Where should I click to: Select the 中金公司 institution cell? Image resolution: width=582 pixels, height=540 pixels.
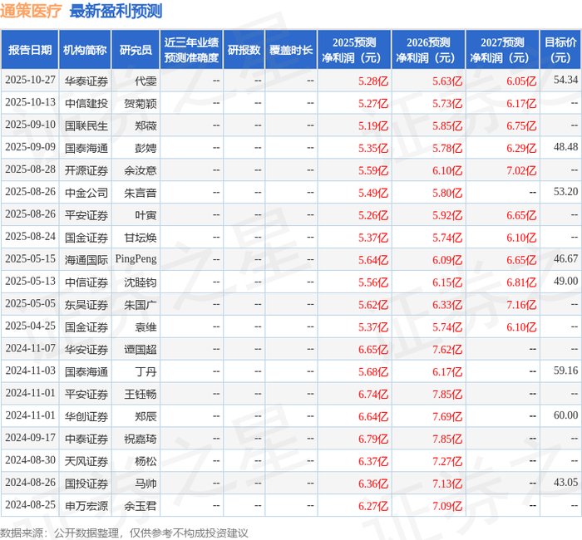(86, 193)
